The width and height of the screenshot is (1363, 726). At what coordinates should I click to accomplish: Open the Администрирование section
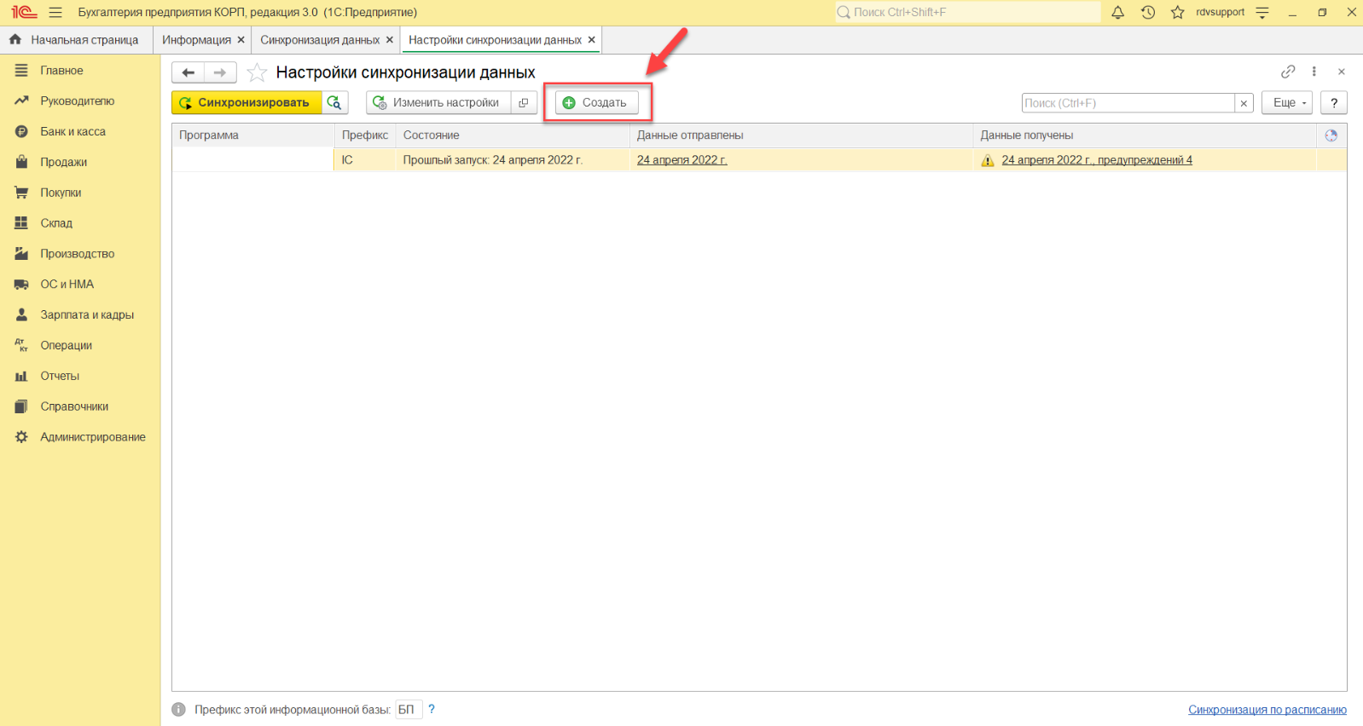[80, 437]
